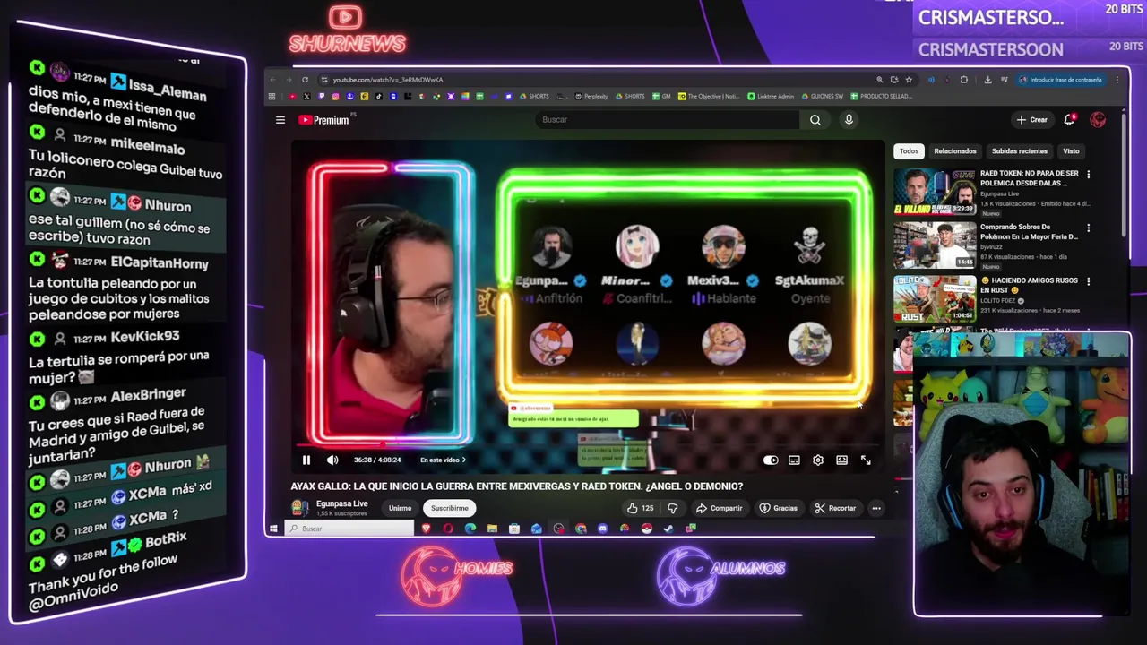The height and width of the screenshot is (645, 1147).
Task: Open the YouTube notifications bell
Action: tap(1069, 120)
